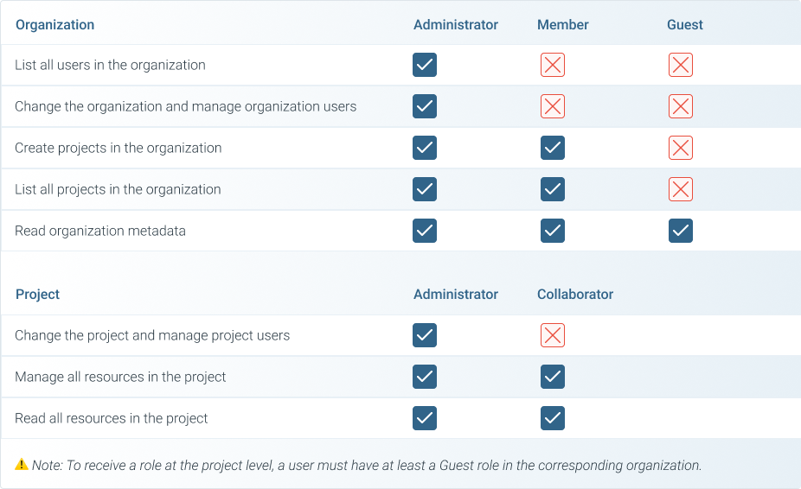This screenshot has height=489, width=801.
Task: Click the Member column header
Action: point(563,24)
